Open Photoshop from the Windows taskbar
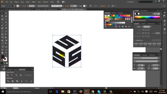 click(75, 92)
